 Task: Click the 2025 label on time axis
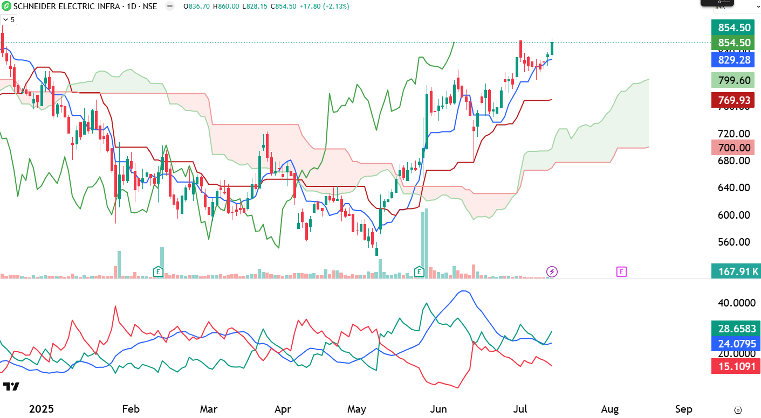point(42,409)
